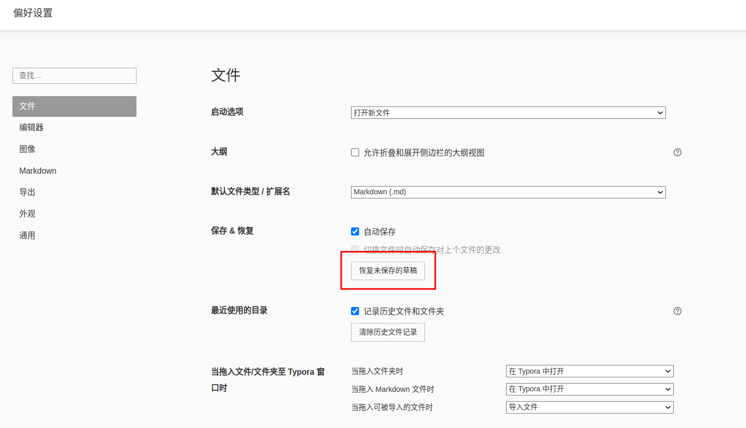
Task: Click the 恢复未保存的草稿 button
Action: click(388, 271)
